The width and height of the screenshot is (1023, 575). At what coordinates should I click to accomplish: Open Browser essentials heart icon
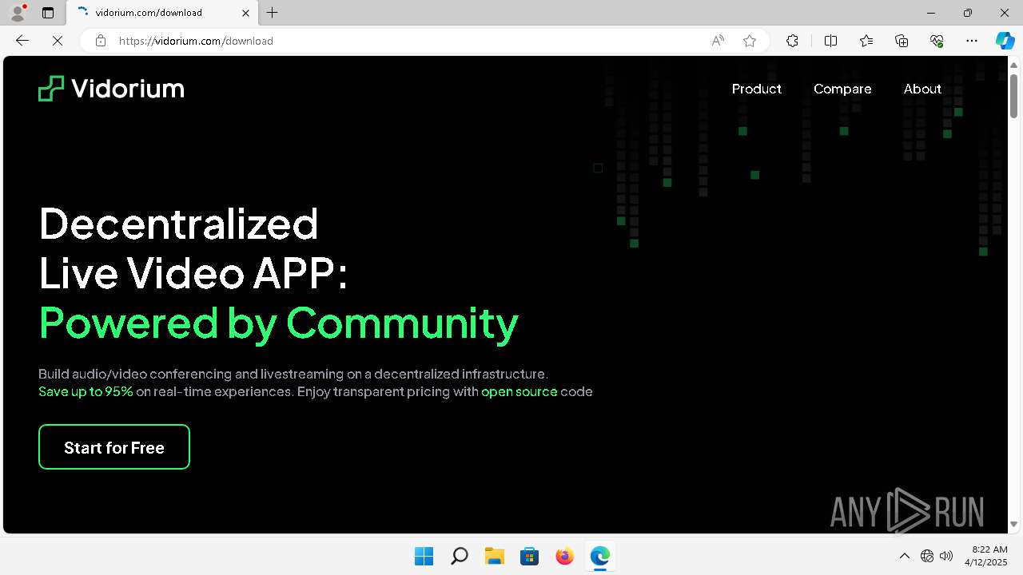(x=937, y=41)
